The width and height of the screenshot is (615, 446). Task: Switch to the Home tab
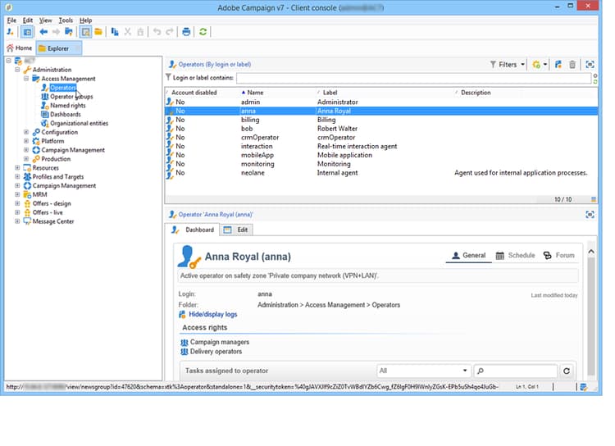(20, 48)
